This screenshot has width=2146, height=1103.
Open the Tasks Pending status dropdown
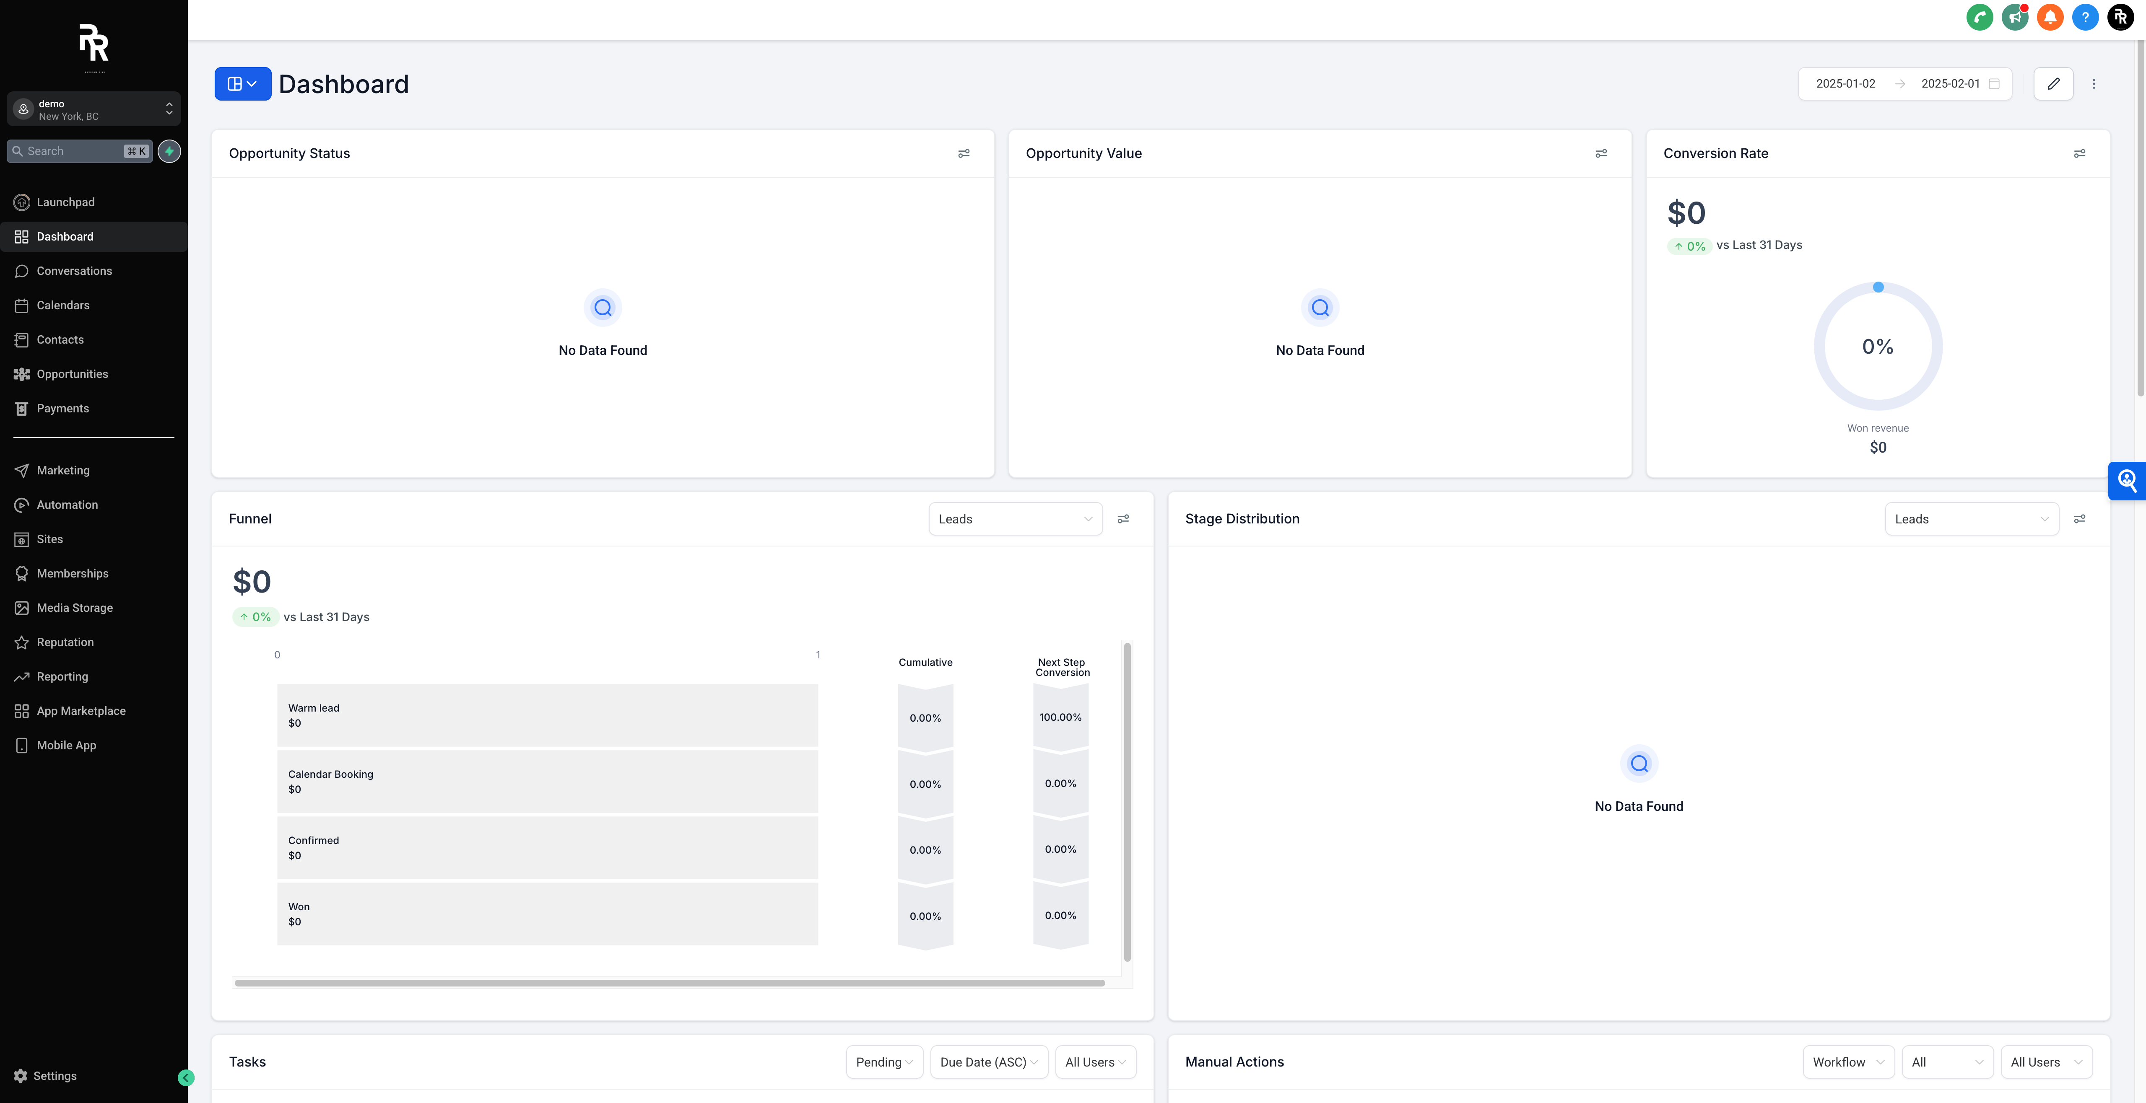tap(884, 1062)
